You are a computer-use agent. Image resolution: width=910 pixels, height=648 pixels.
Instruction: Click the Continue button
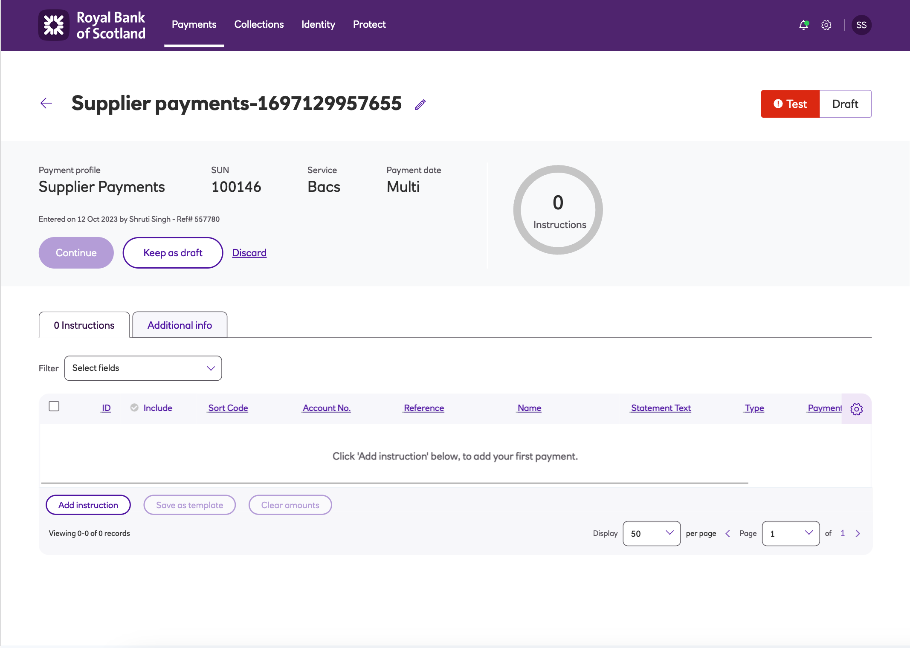coord(76,253)
